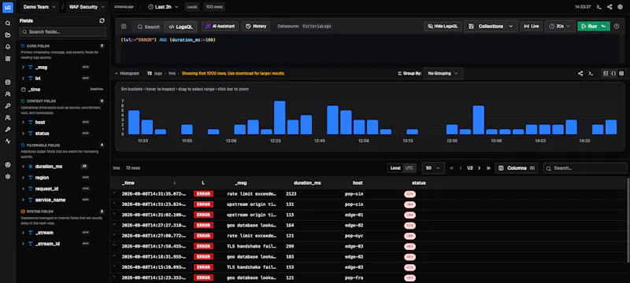Expand the log row with duration 2123
Viewport: 630px width, 283px height.
(114, 193)
